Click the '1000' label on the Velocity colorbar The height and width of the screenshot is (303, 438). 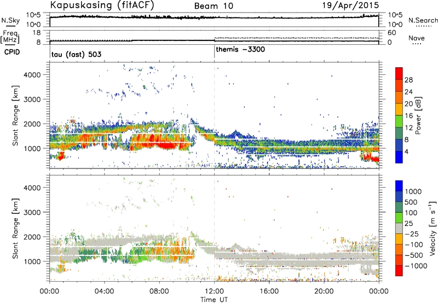[x=413, y=191]
